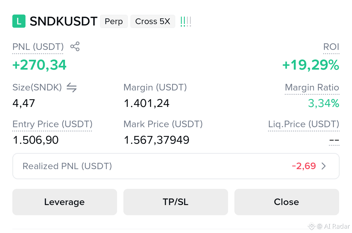Click the Liq.Price (USDT) label
Image resolution: width=352 pixels, height=233 pixels.
tap(304, 124)
